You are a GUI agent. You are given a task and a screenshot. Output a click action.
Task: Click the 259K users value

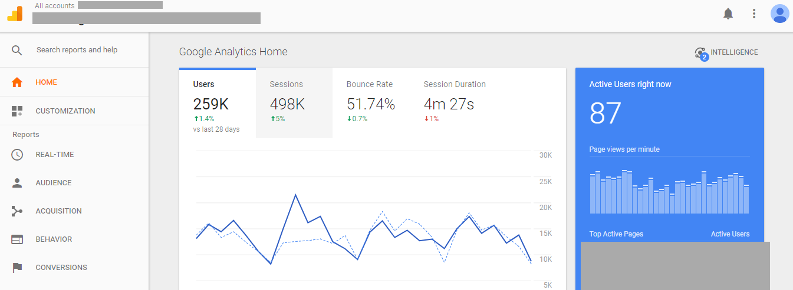pyautogui.click(x=211, y=104)
